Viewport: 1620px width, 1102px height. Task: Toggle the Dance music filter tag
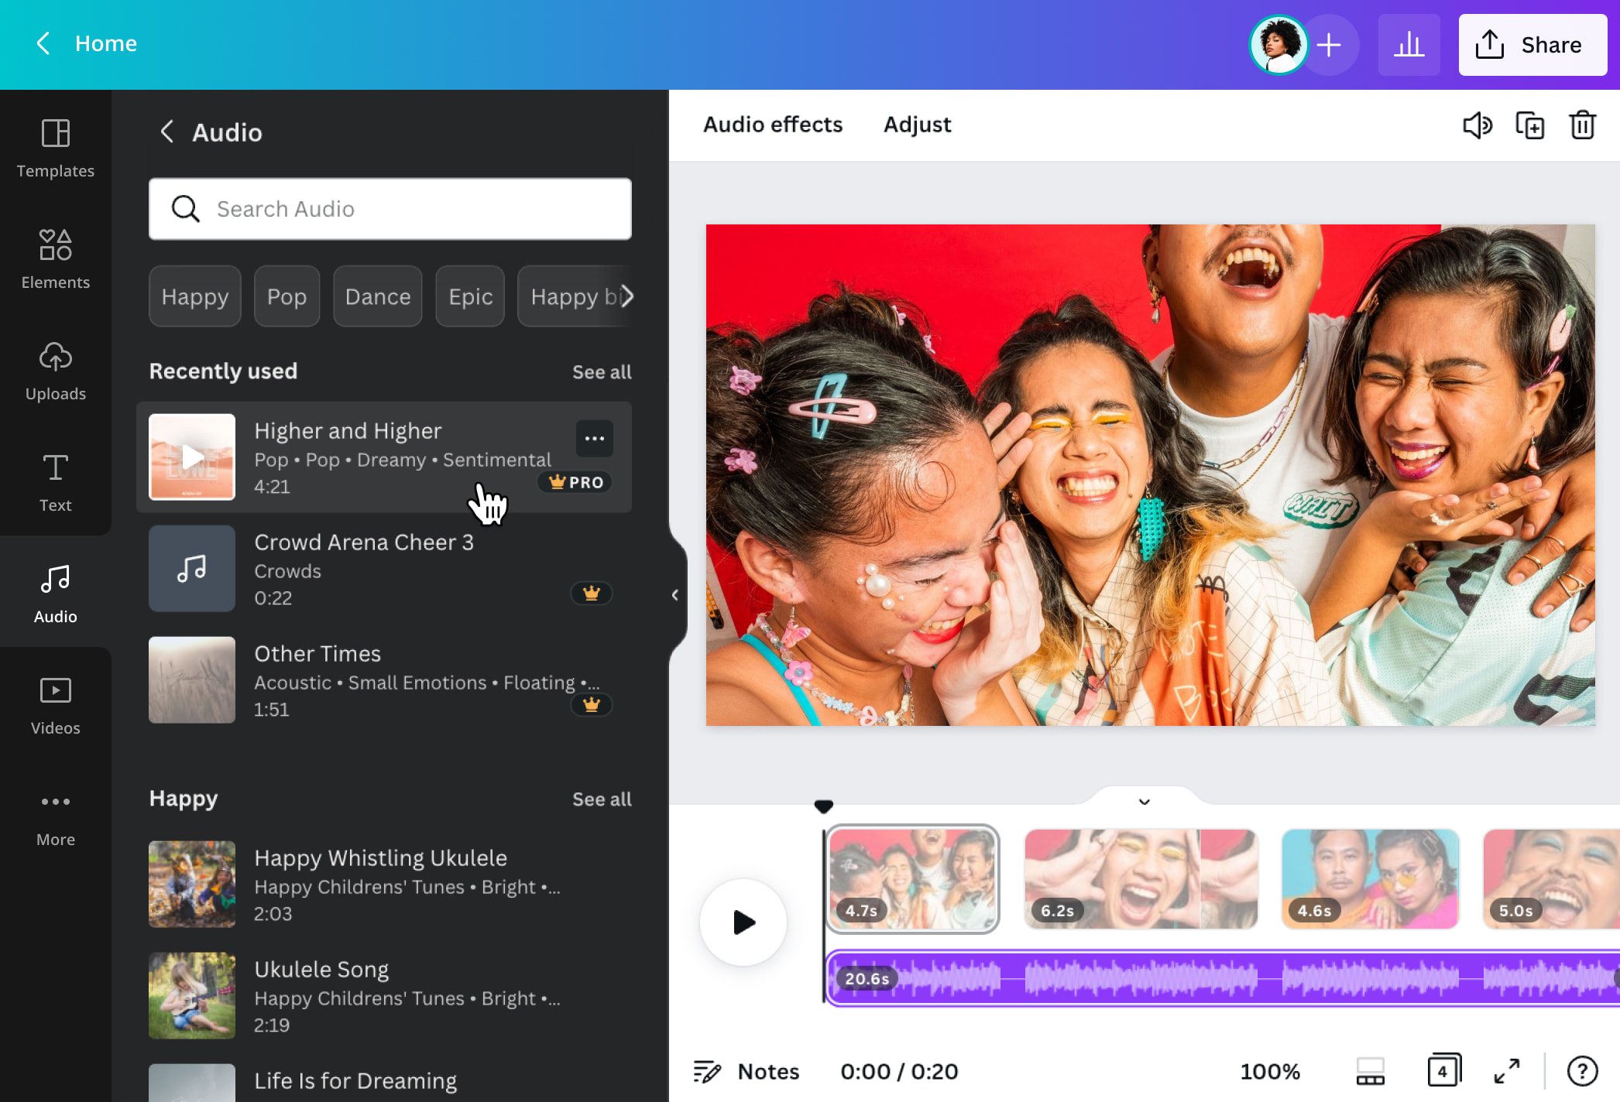pyautogui.click(x=376, y=295)
